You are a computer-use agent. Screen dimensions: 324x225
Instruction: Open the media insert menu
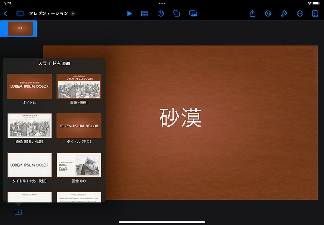(x=193, y=13)
